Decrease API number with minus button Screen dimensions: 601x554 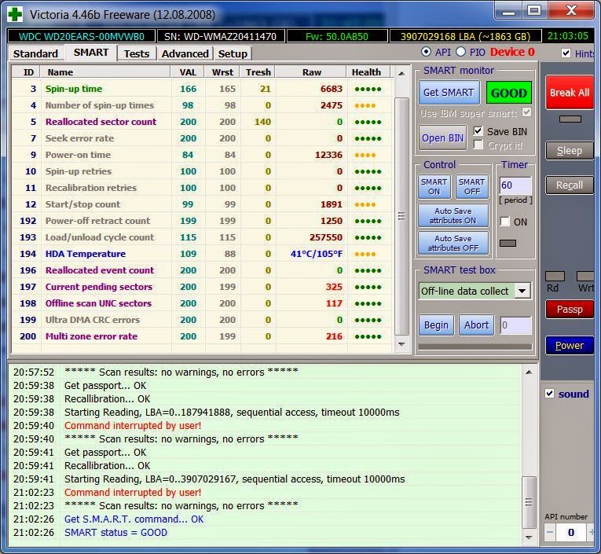[550, 532]
